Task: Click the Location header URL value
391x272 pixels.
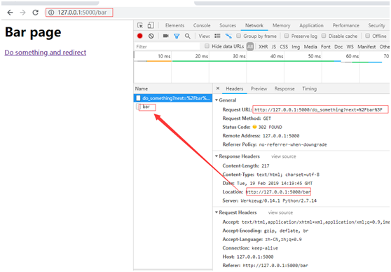Action: tap(278, 192)
